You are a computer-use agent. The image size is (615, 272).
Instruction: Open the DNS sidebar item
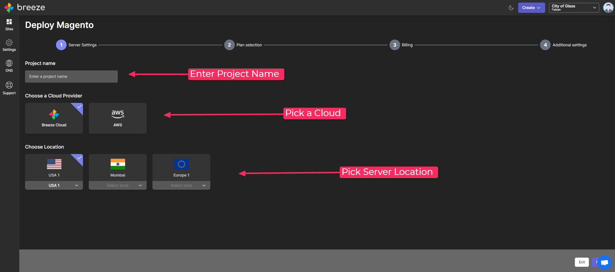tap(9, 66)
